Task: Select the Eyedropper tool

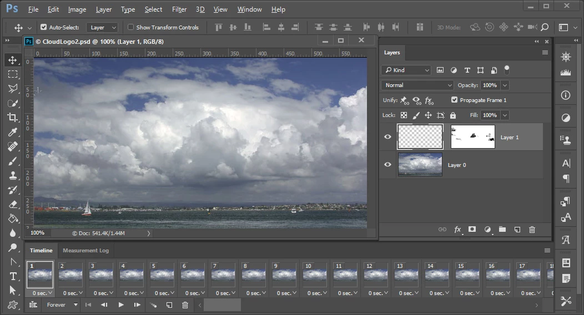Action: [x=12, y=132]
